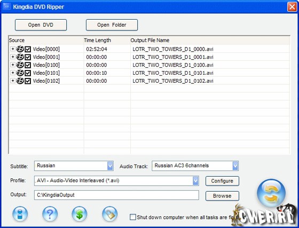The height and width of the screenshot is (228, 299).
Task: Click time length 00:00:10
Action: pyautogui.click(x=97, y=73)
